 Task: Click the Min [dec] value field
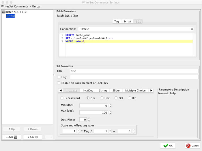[x=94, y=106]
